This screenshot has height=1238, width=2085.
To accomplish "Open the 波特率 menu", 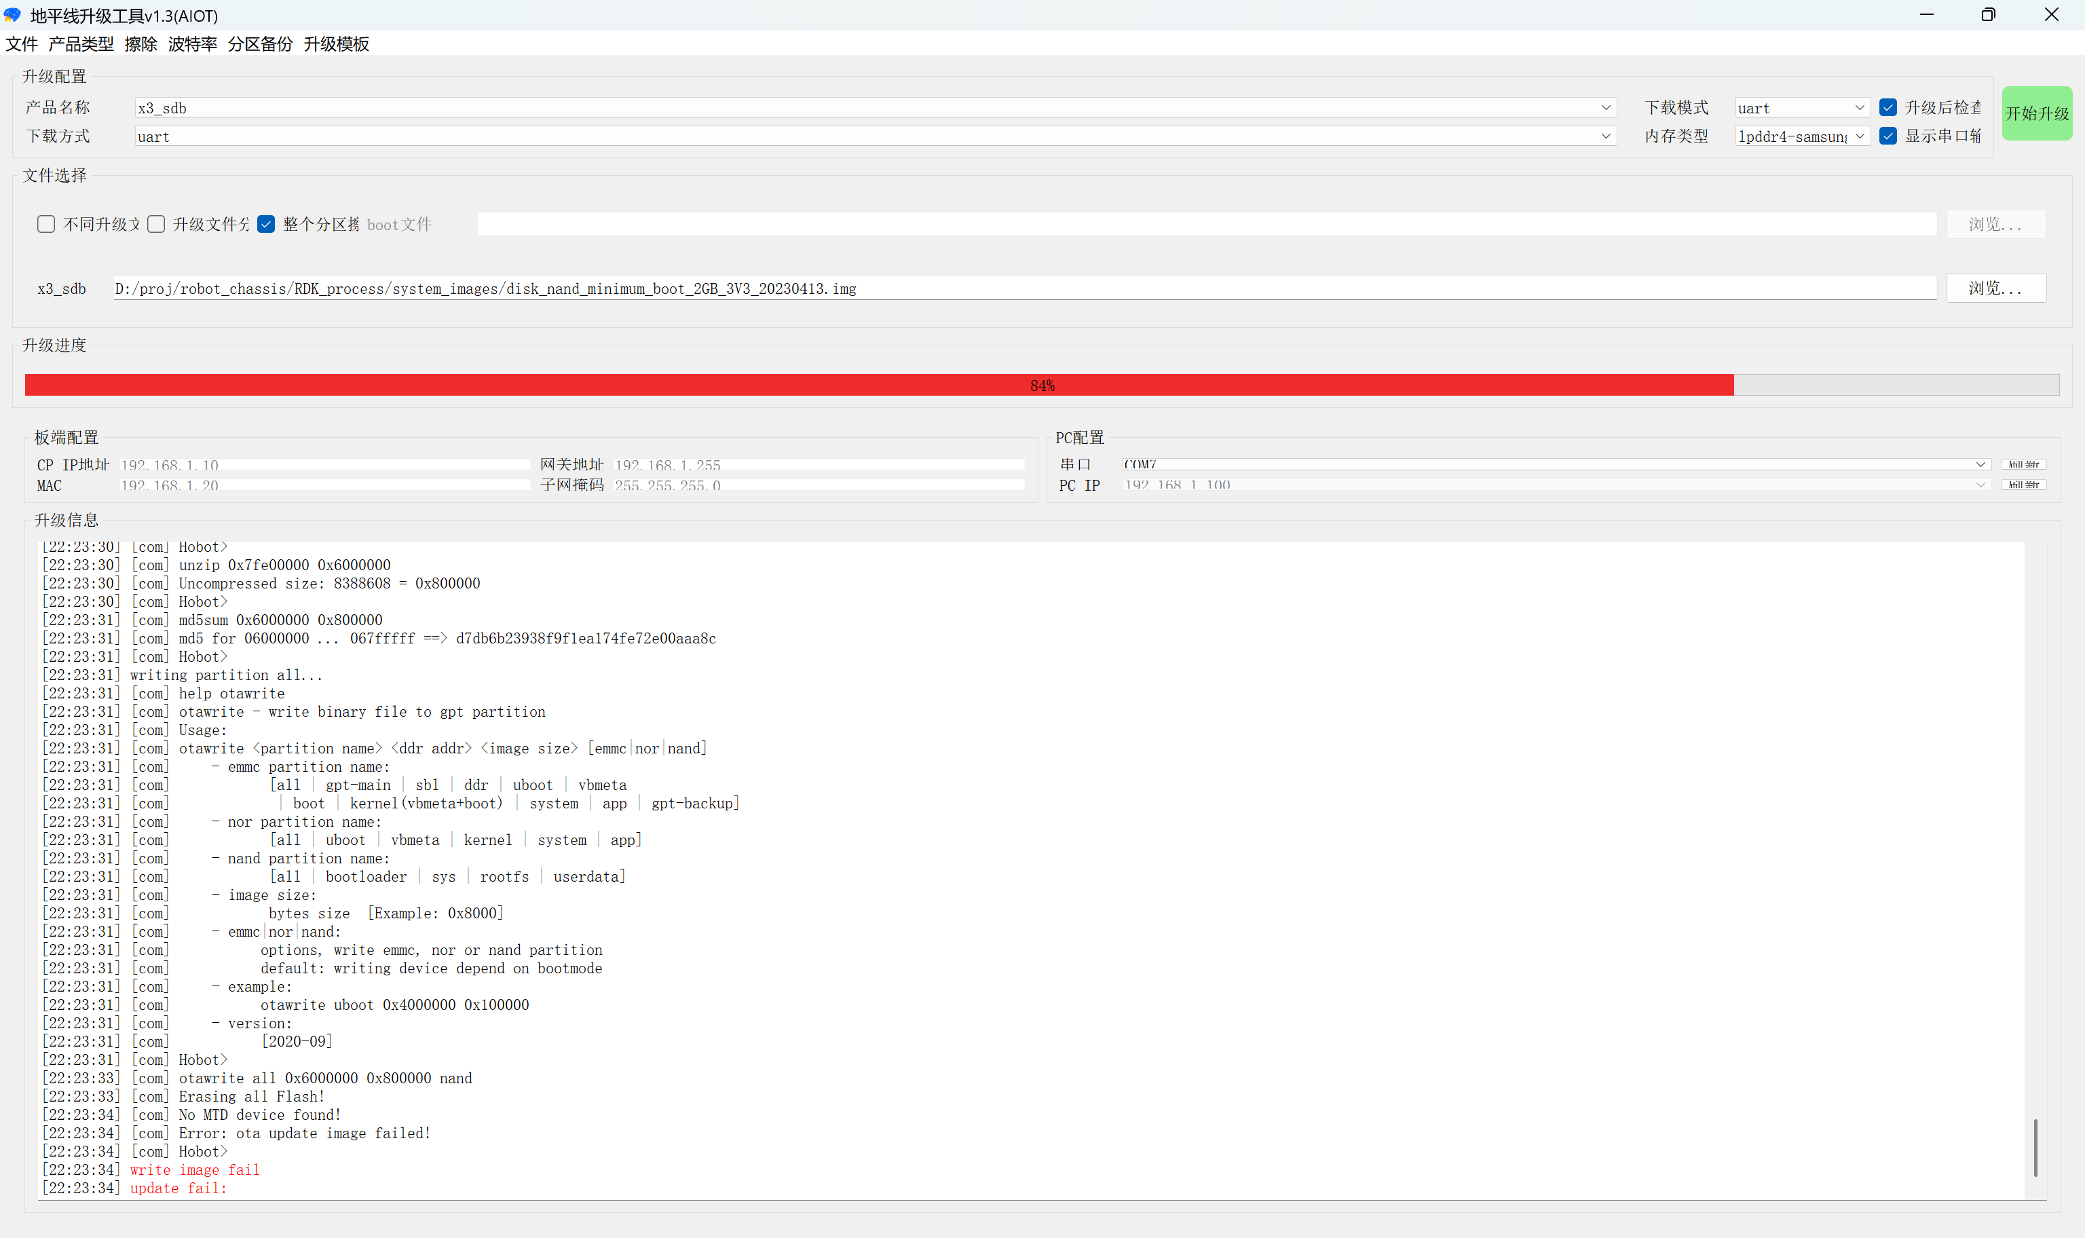I will [193, 44].
